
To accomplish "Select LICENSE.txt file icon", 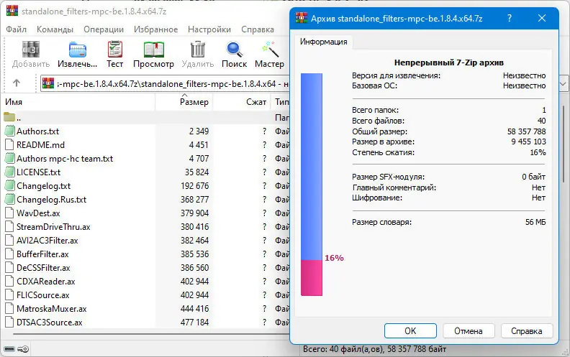I will [x=9, y=172].
